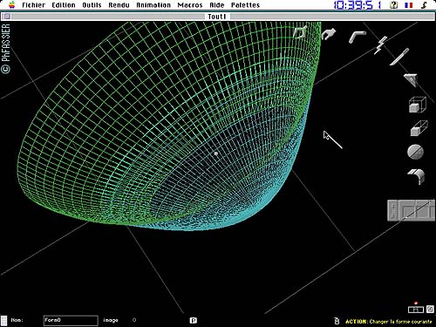This screenshot has width=436, height=327.
Task: Click the small square icon bottom-right corner
Action: coord(430,309)
